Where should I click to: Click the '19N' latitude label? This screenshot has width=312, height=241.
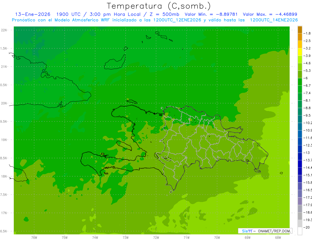click(4, 140)
